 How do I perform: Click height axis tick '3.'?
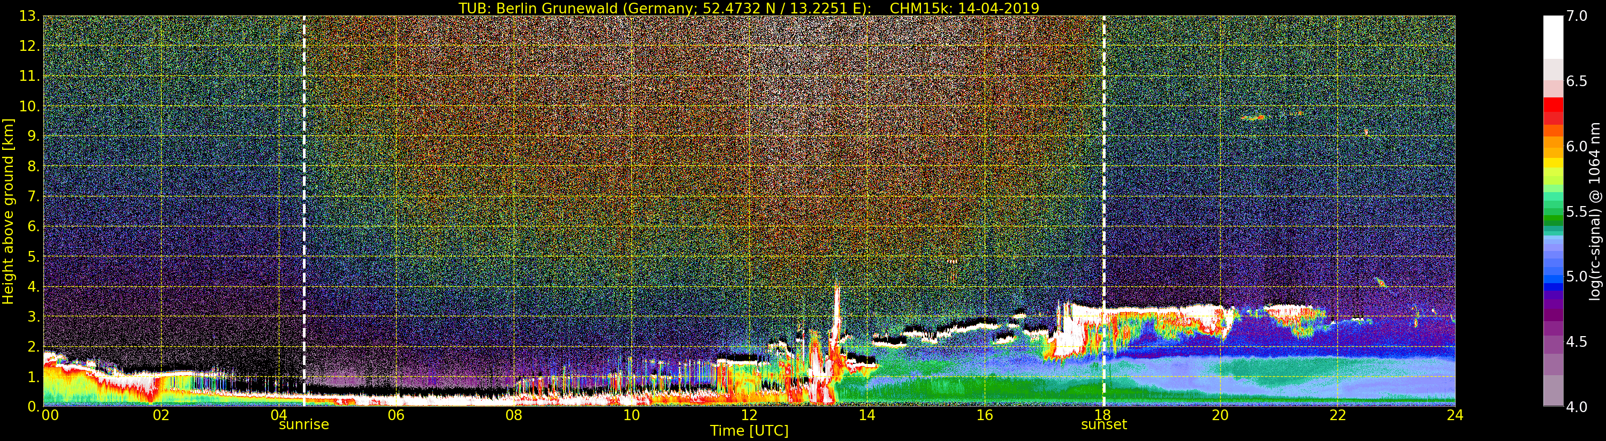click(x=34, y=316)
